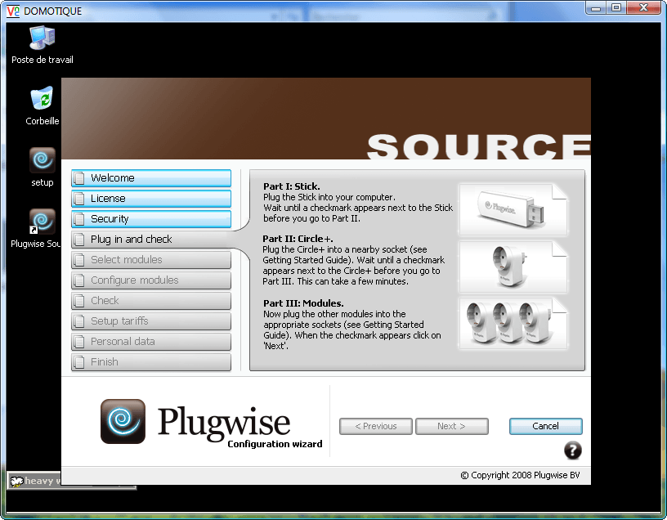Launch the setup desktop icon
Viewport: 667px width, 520px height.
(43, 167)
